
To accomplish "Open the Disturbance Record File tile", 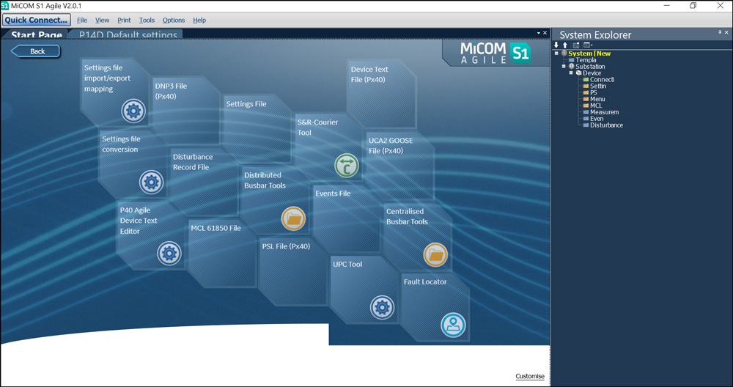I will click(x=203, y=182).
